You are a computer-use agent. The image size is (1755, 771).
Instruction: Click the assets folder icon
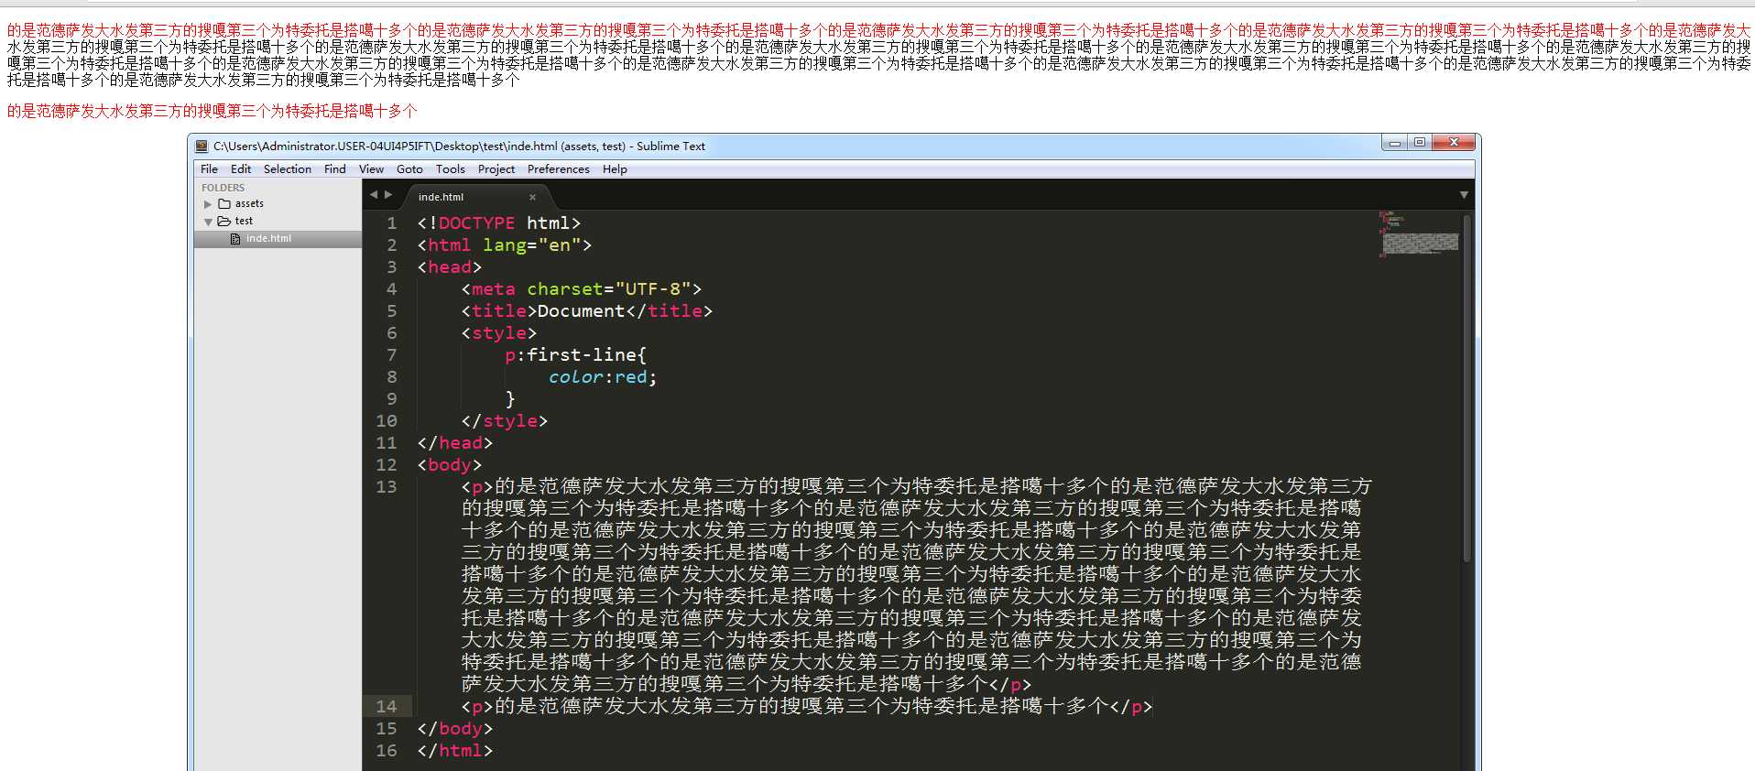point(224,204)
